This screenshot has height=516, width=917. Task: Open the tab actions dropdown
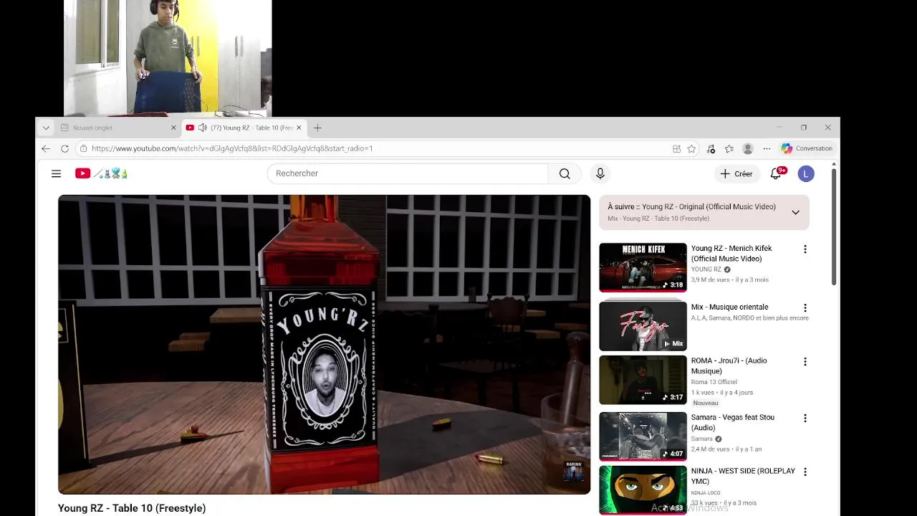click(46, 128)
